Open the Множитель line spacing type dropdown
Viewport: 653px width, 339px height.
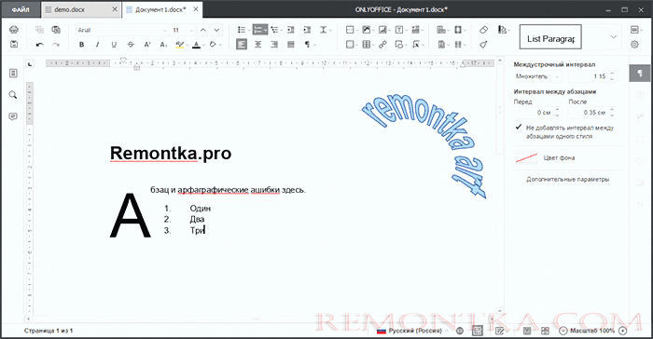tap(537, 76)
